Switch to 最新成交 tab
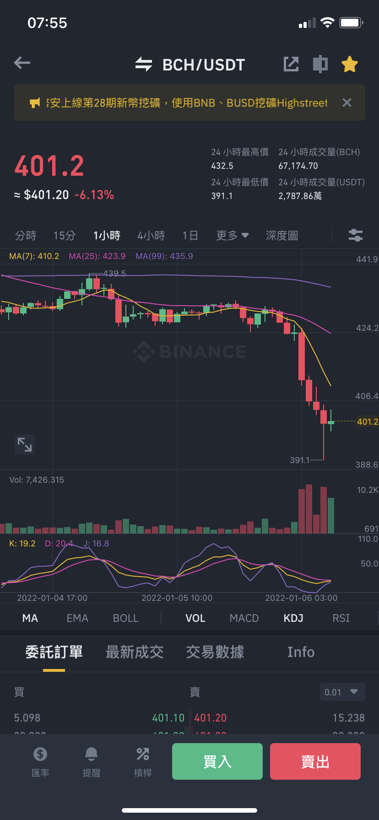Screen dimensions: 379x820 click(x=135, y=652)
